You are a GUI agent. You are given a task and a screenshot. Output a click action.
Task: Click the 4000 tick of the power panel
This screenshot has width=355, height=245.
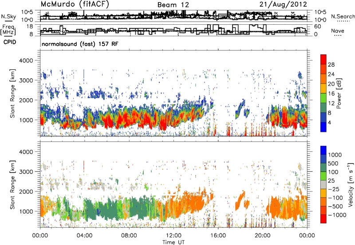tap(26, 61)
